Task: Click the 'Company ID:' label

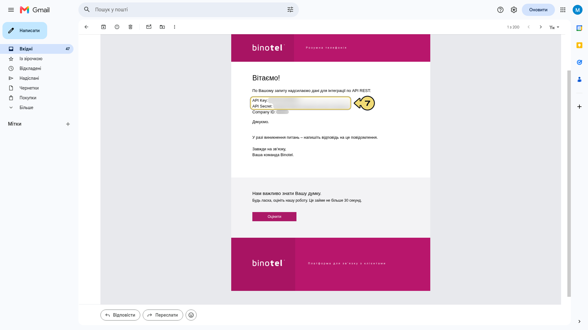Action: click(x=264, y=112)
